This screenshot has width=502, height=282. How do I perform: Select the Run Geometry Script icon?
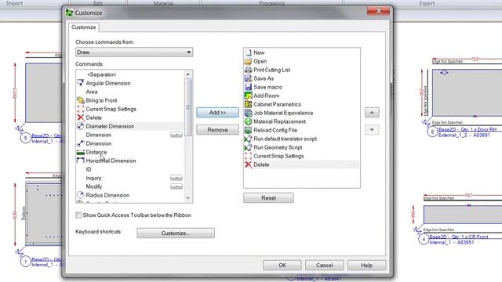248,147
